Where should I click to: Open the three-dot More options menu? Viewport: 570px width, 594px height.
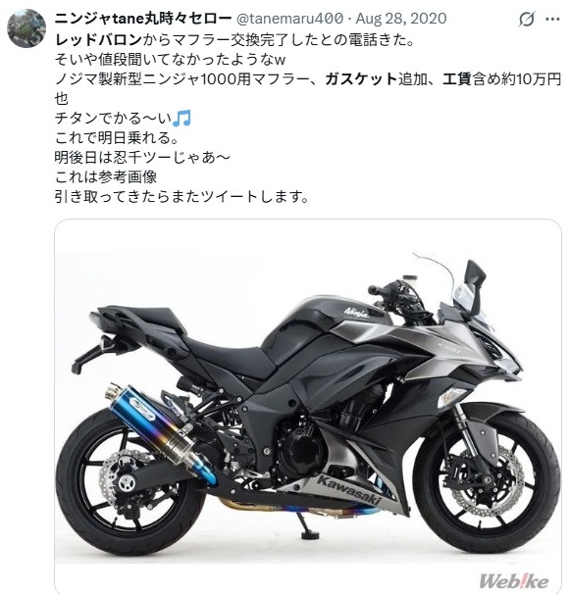point(552,19)
